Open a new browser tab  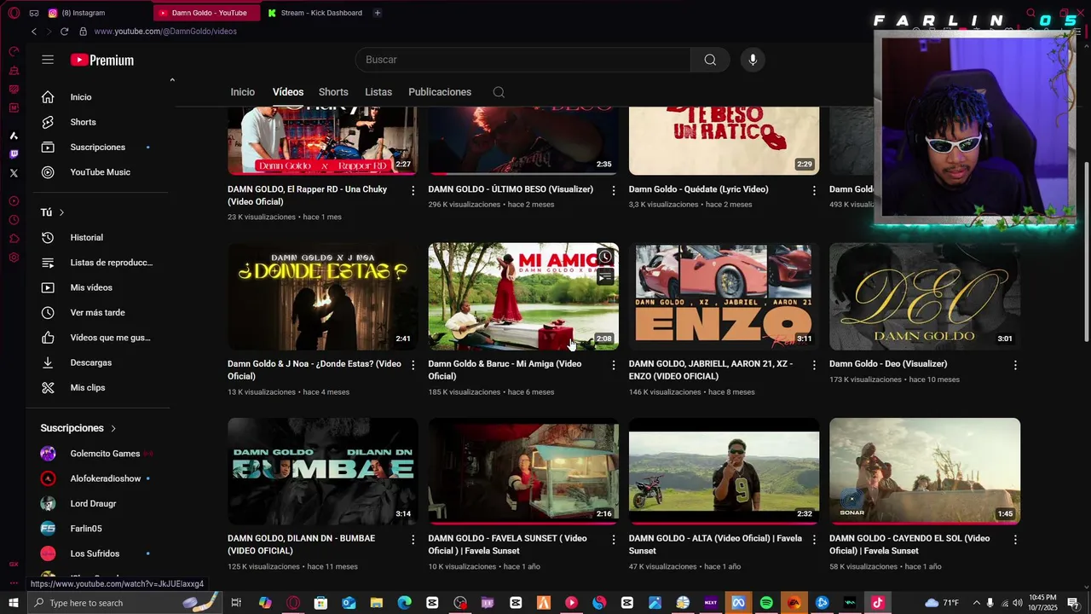point(378,13)
